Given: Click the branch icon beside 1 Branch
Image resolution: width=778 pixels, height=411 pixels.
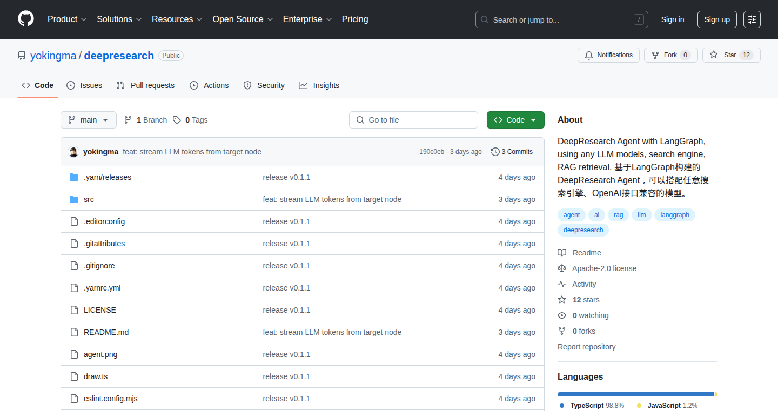Looking at the screenshot, I should click(128, 120).
